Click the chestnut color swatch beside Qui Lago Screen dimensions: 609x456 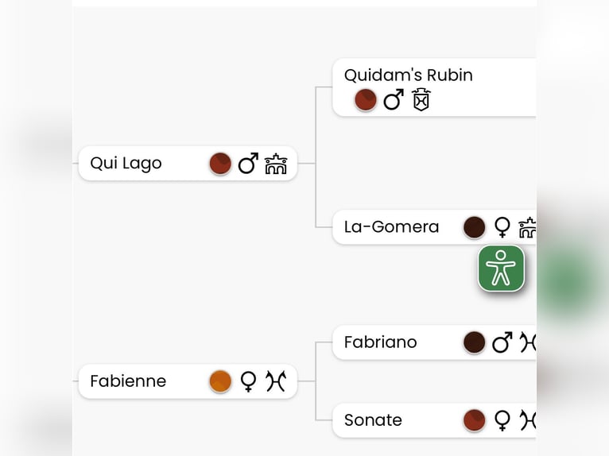(x=220, y=164)
